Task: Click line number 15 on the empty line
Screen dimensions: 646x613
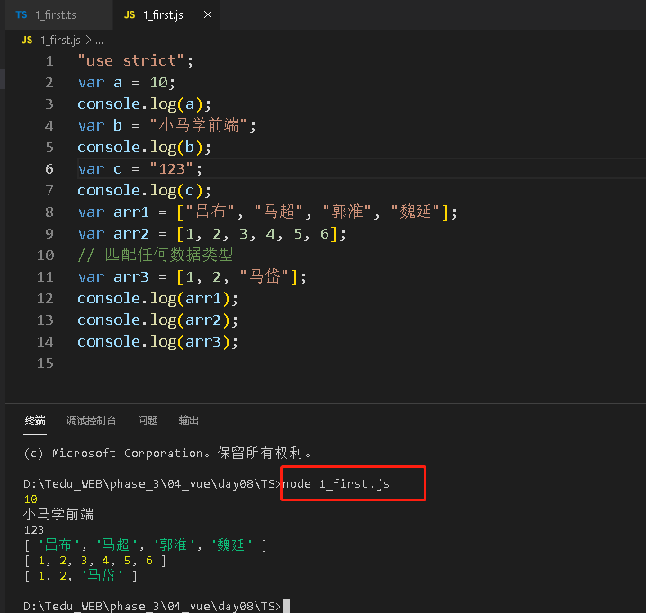Action: 45,364
